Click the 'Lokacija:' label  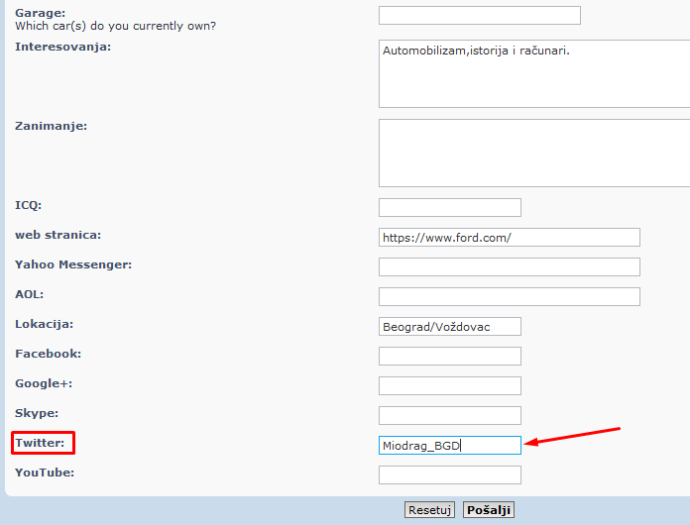[44, 324]
